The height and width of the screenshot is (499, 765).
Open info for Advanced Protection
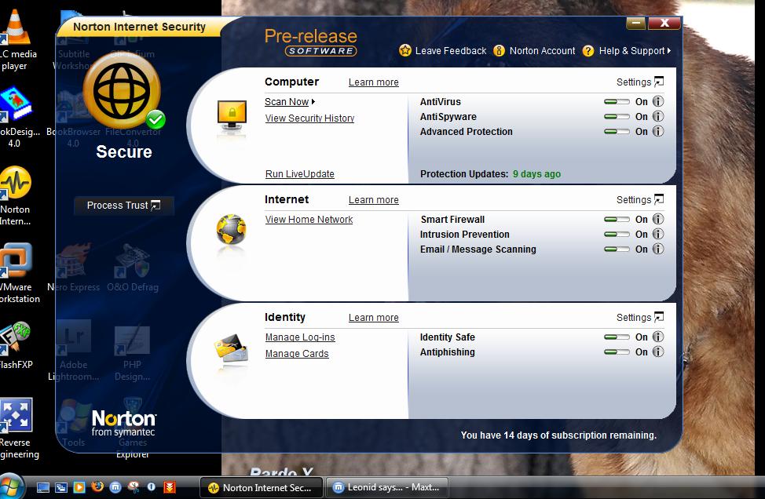(658, 132)
